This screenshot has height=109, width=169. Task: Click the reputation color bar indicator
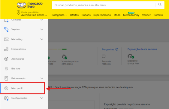pos(57,49)
